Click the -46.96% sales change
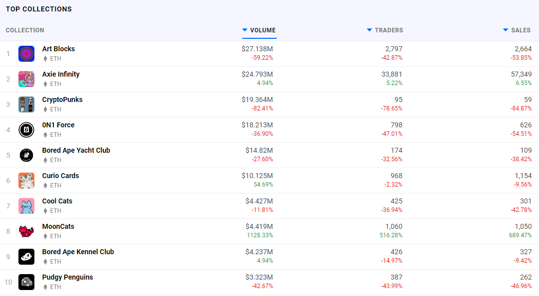 click(x=521, y=286)
